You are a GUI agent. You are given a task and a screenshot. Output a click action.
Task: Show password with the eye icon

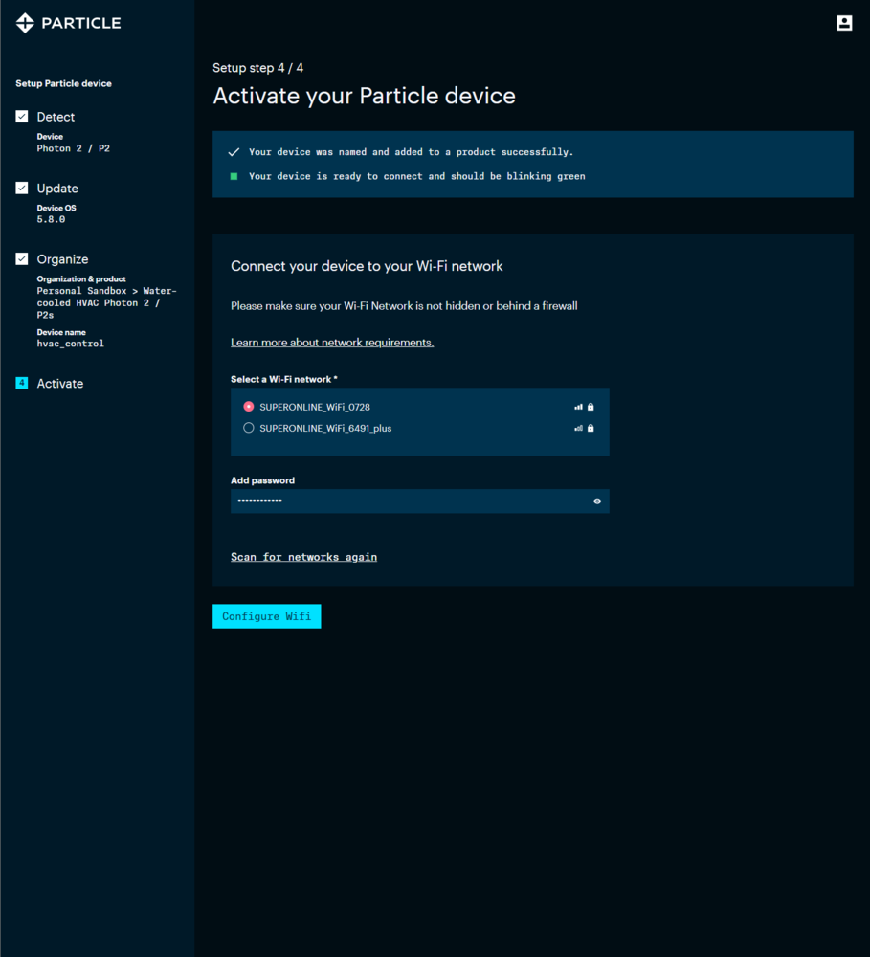(x=597, y=501)
